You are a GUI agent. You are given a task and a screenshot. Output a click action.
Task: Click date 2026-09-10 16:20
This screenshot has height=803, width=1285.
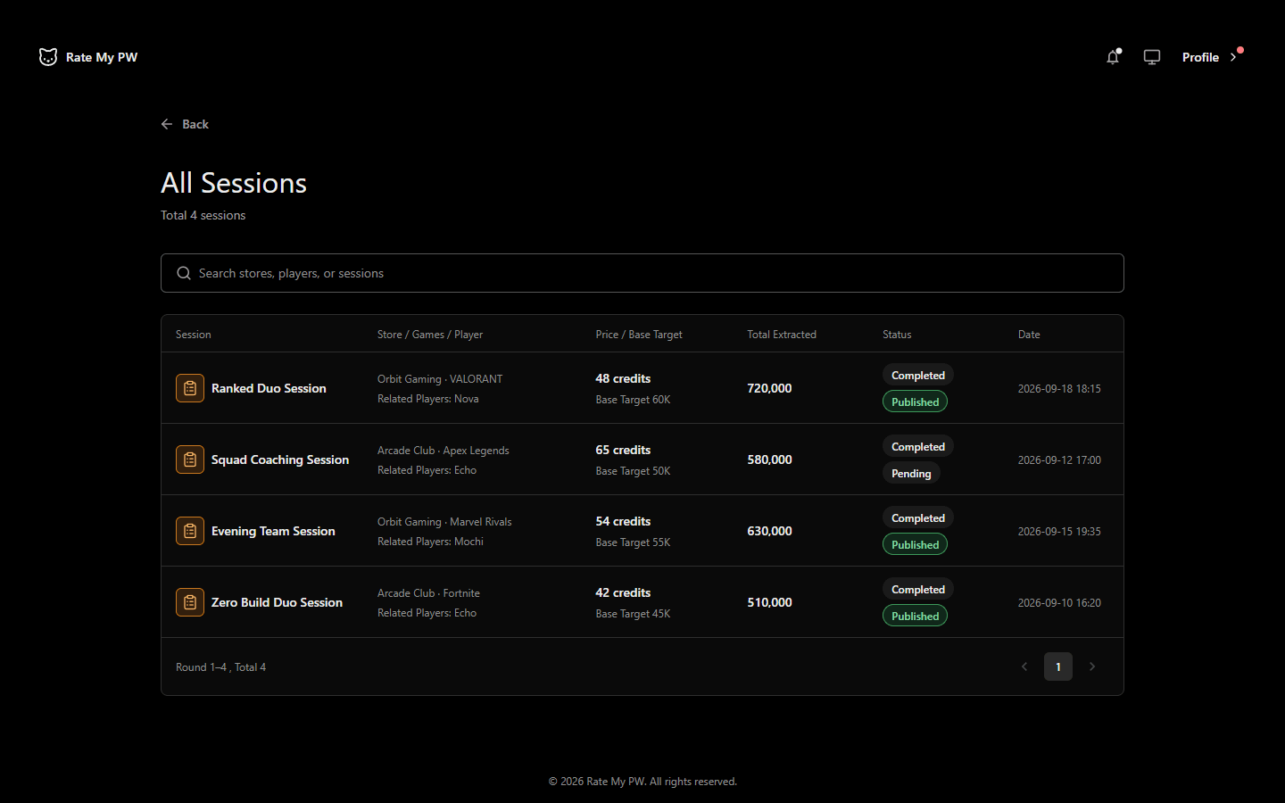[x=1059, y=602]
